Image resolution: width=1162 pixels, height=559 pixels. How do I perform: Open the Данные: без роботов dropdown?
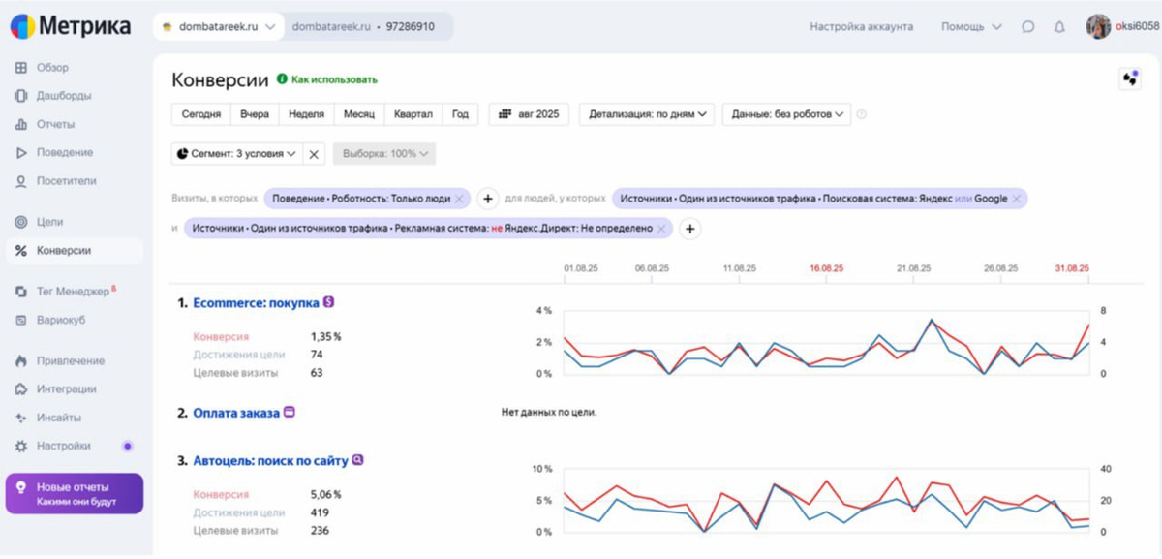[x=786, y=114]
